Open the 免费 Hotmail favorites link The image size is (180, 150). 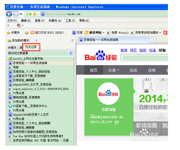click(118, 33)
